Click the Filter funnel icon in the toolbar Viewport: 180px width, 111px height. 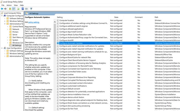[x=31, y=9]
